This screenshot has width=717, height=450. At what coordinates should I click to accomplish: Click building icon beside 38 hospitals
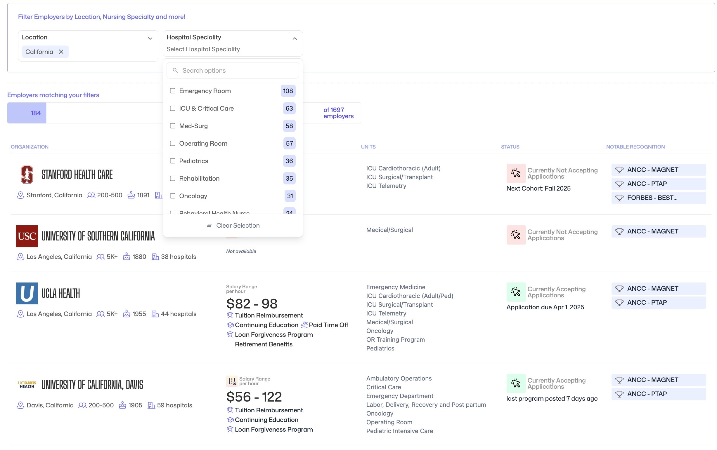pyautogui.click(x=155, y=257)
